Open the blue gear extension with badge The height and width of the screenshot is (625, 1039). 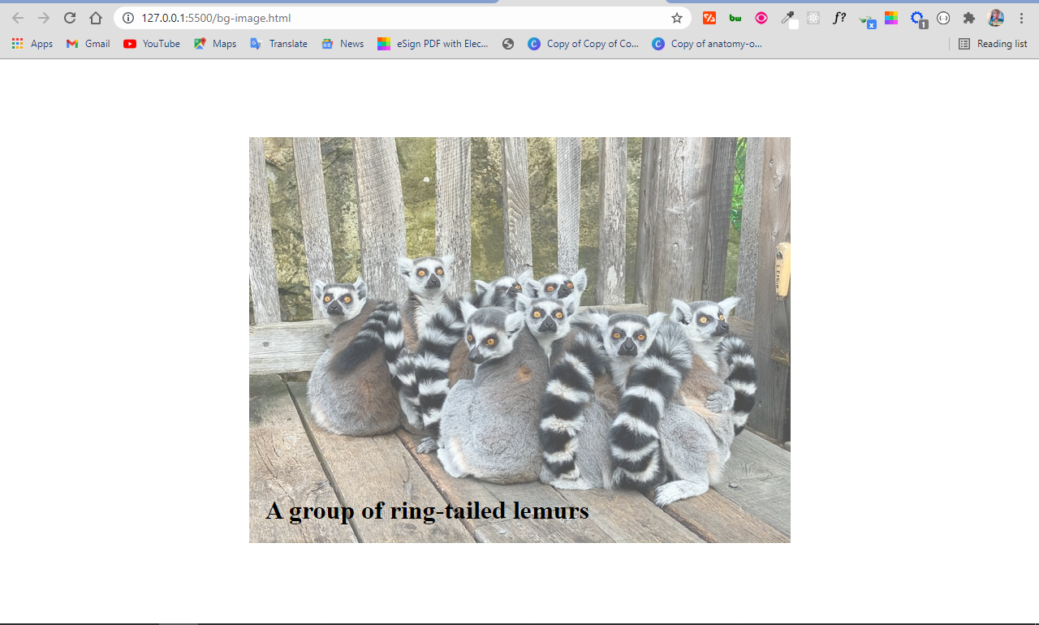coord(917,18)
